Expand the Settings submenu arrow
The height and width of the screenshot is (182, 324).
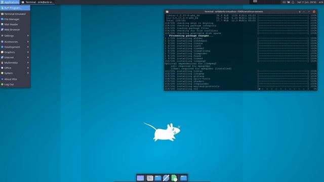(x=28, y=35)
